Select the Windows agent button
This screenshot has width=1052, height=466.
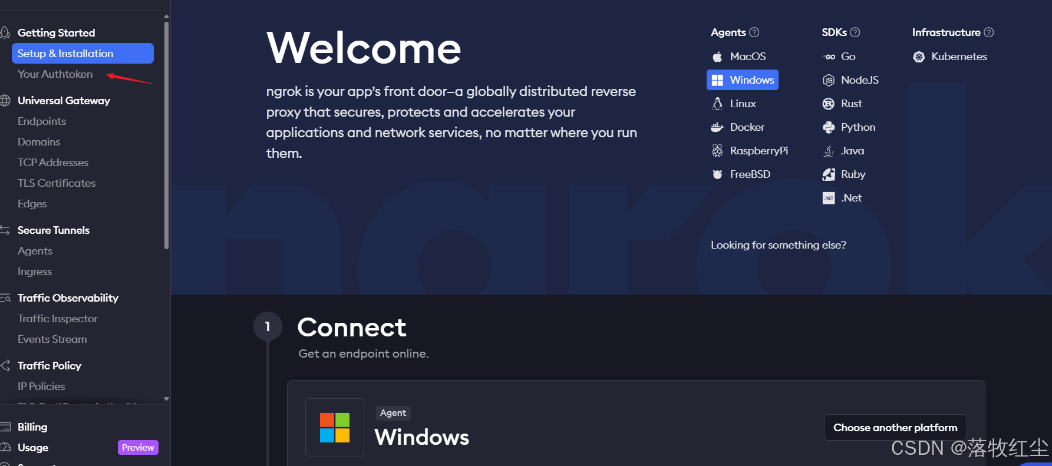(743, 80)
